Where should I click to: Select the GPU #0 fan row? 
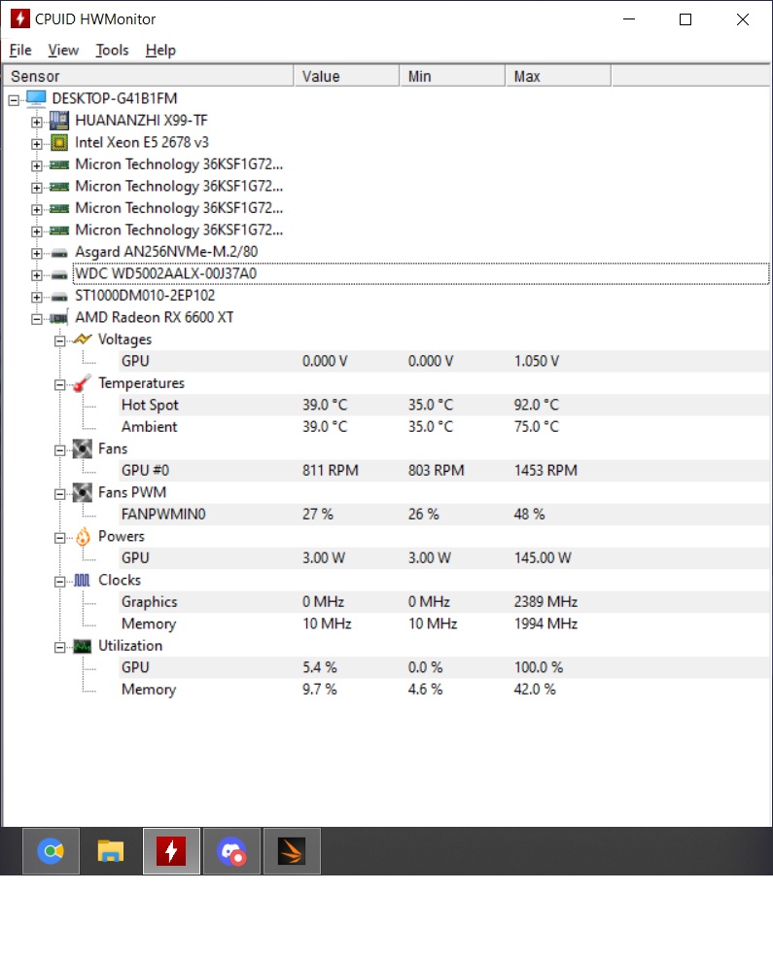point(445,470)
